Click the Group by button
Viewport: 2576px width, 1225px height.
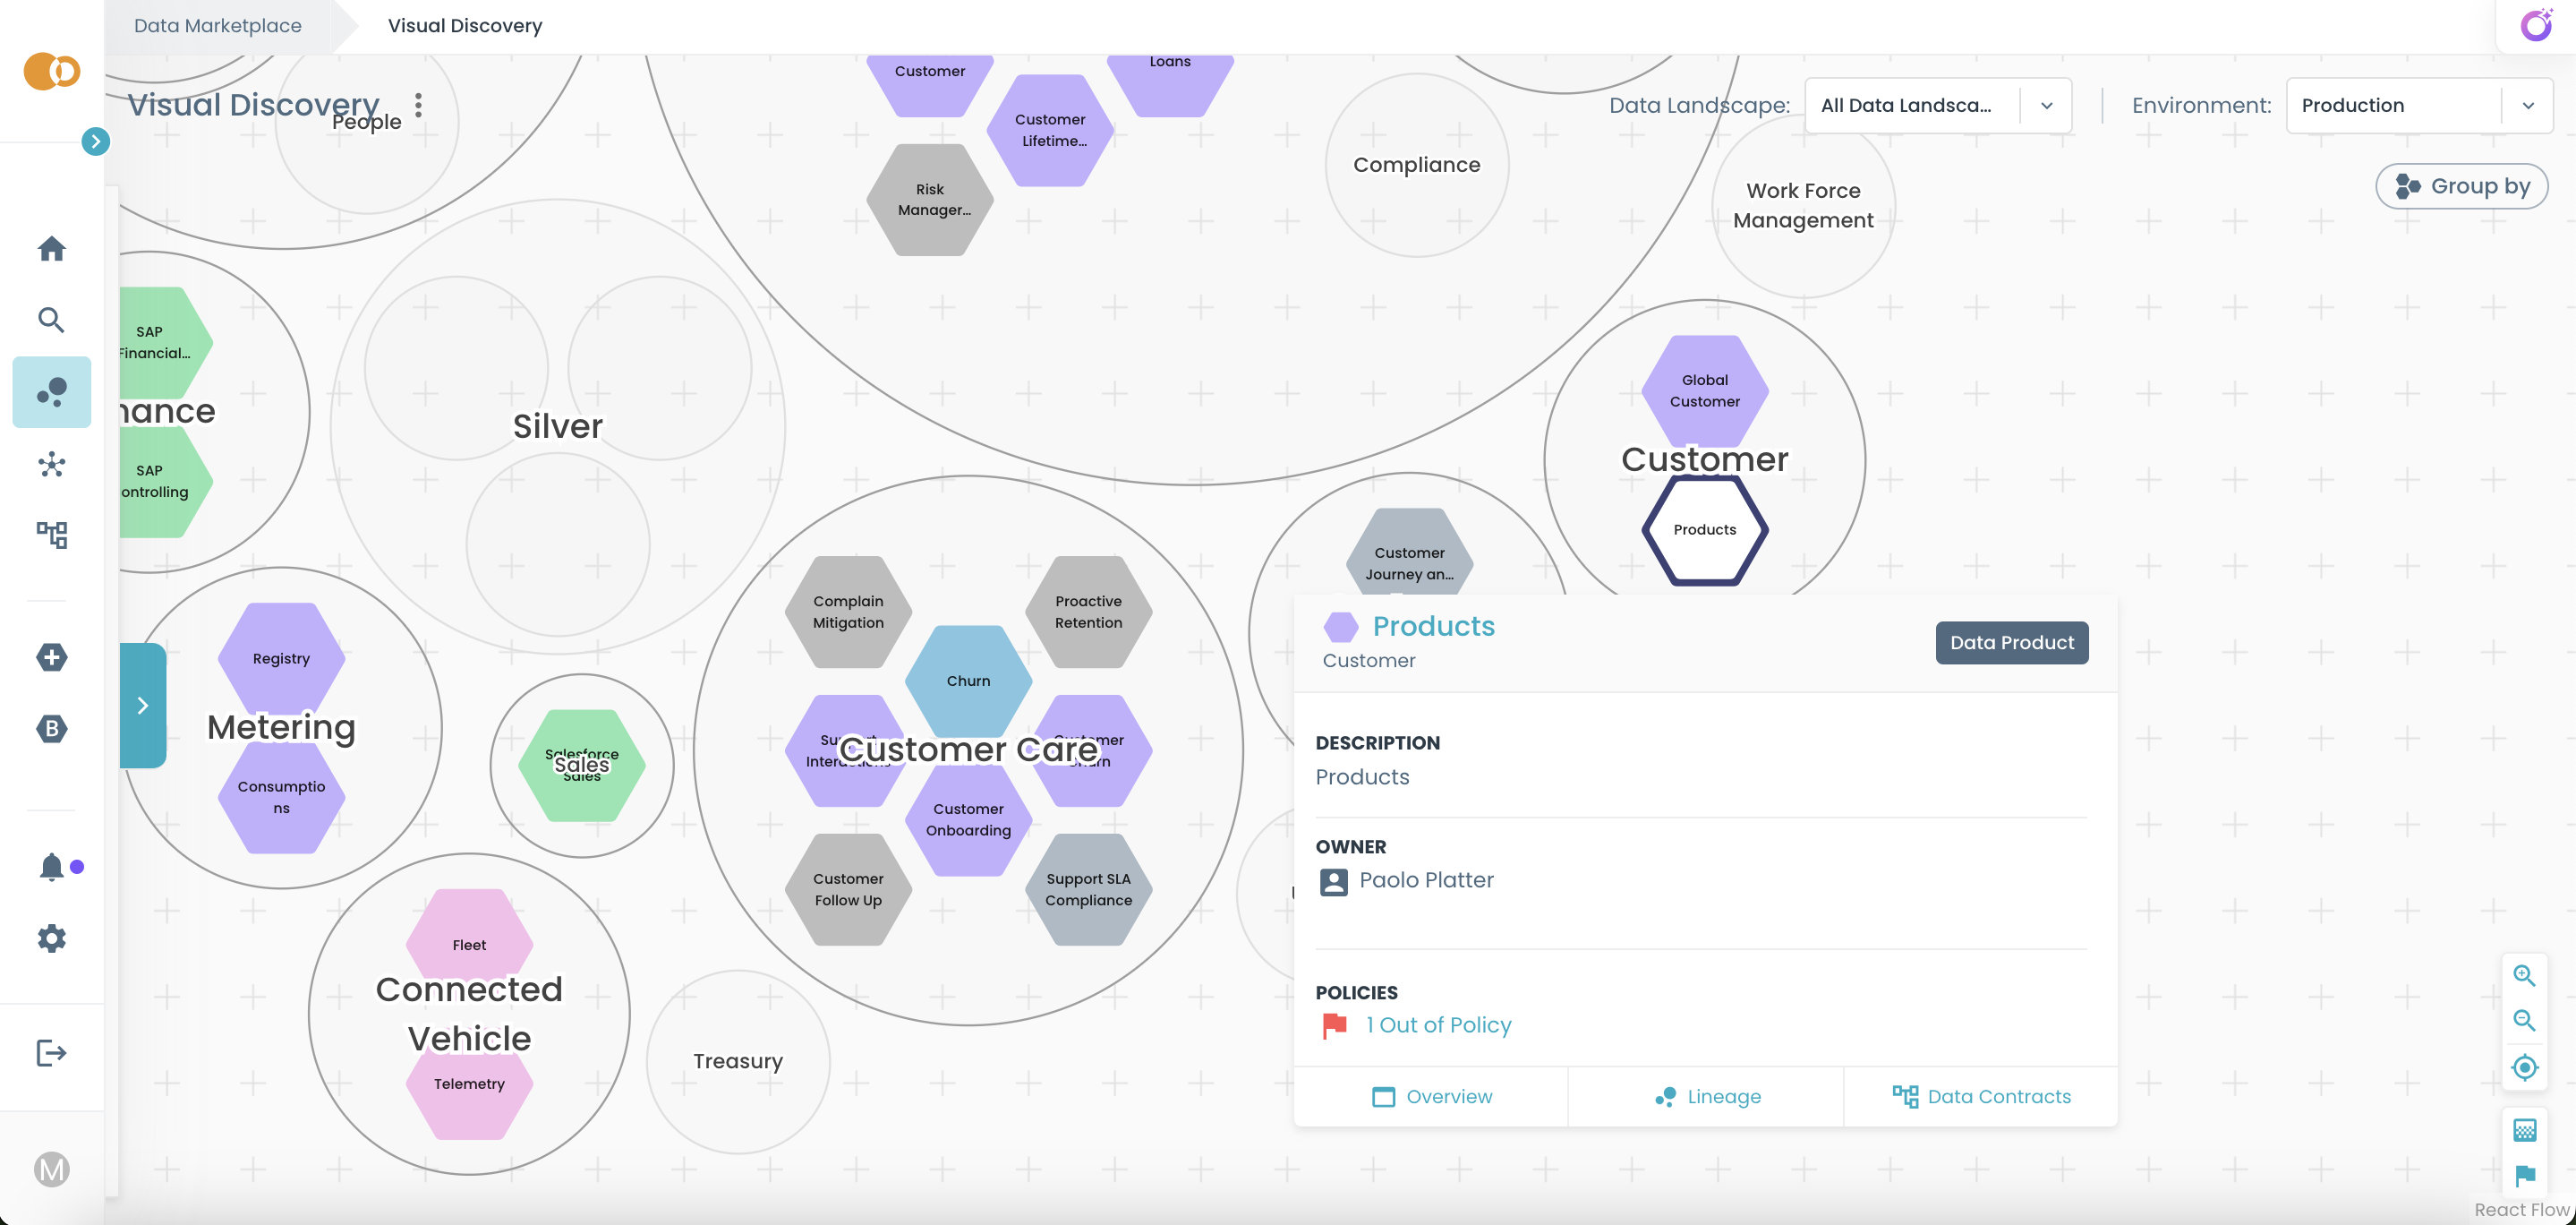coord(2461,186)
